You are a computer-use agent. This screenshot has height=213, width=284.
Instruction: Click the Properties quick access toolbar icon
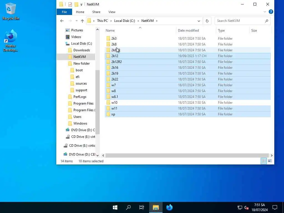coord(70,4)
